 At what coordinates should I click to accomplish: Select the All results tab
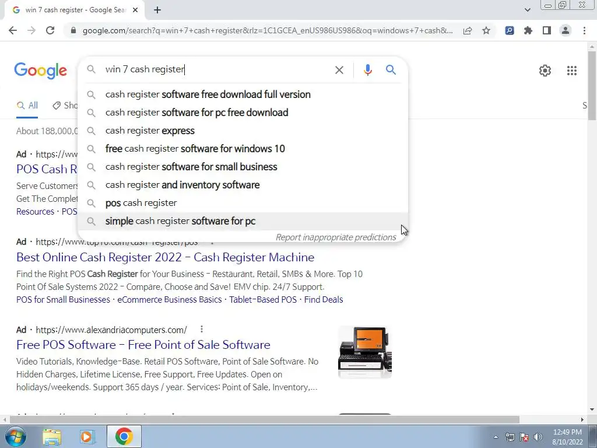click(x=27, y=106)
